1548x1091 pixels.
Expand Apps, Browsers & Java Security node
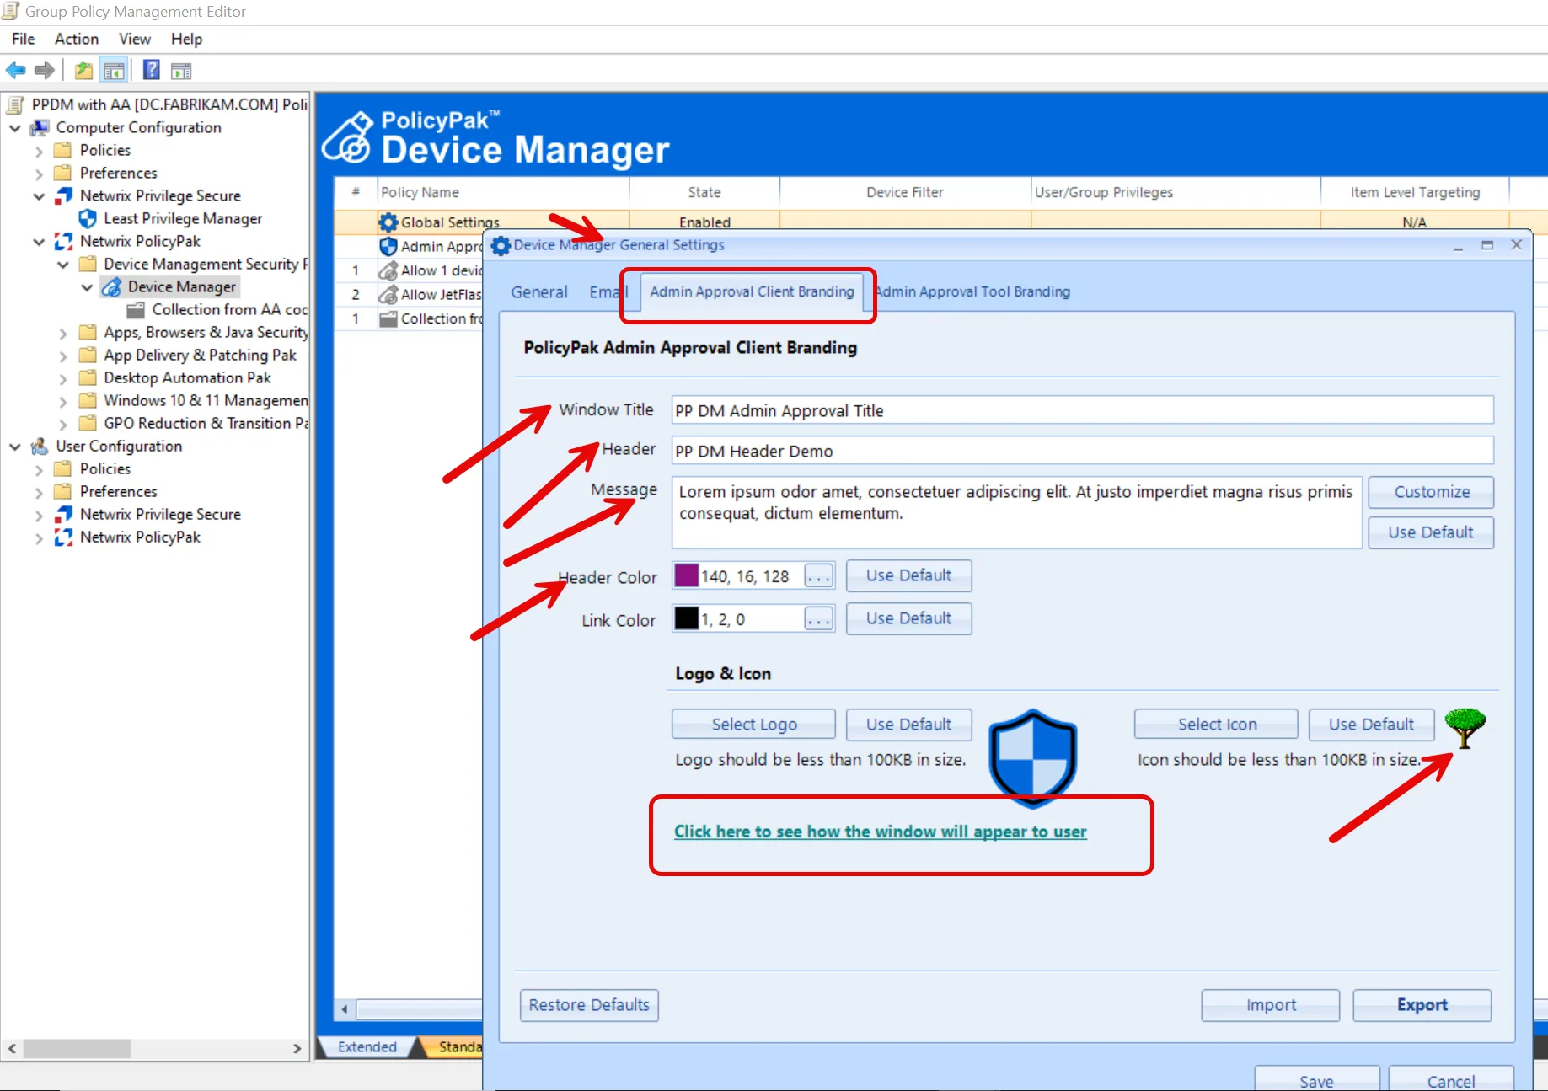[x=63, y=333]
